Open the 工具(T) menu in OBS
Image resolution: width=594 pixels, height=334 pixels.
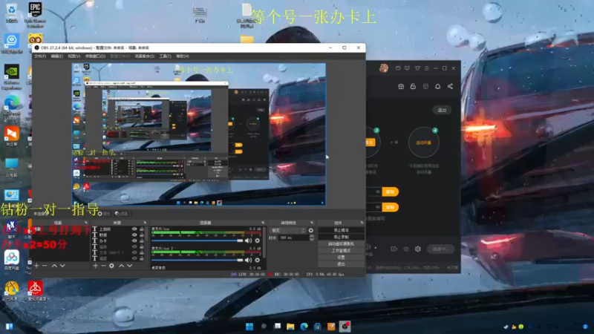pyautogui.click(x=165, y=56)
